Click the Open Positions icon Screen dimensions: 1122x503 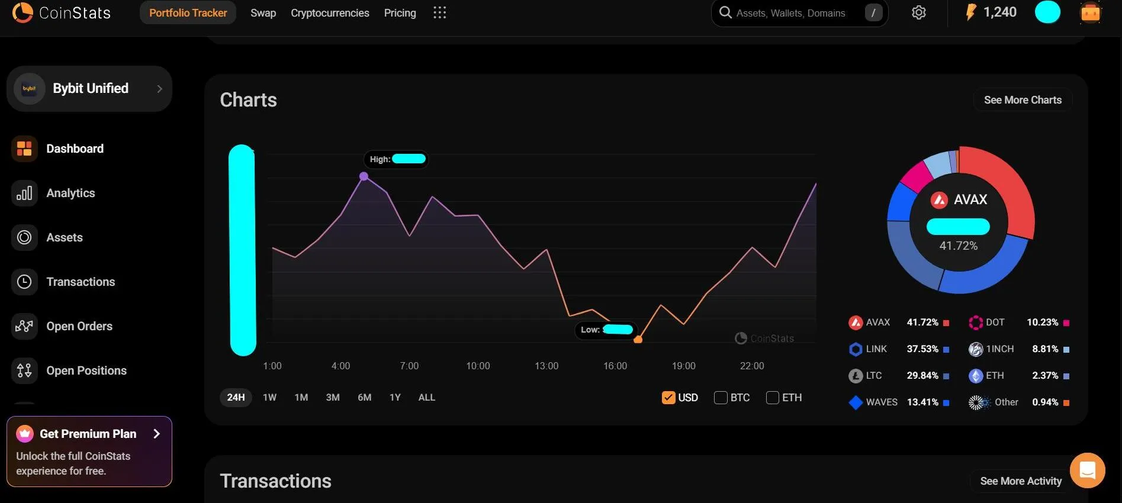tap(24, 370)
